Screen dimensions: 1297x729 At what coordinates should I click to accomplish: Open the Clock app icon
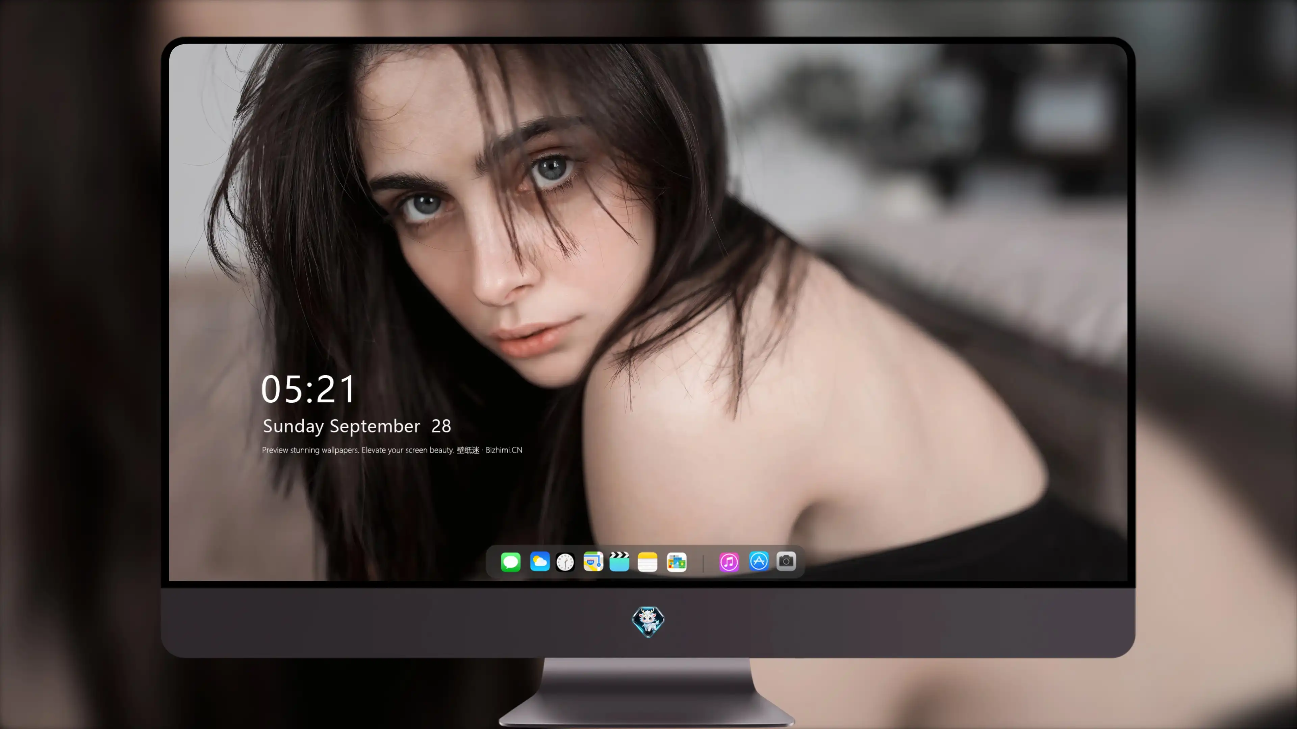coord(565,562)
